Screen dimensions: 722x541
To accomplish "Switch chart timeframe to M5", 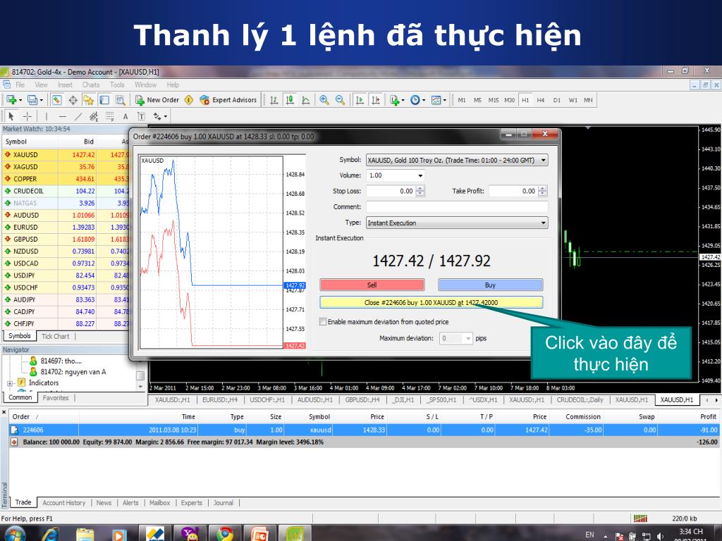I will [x=477, y=100].
